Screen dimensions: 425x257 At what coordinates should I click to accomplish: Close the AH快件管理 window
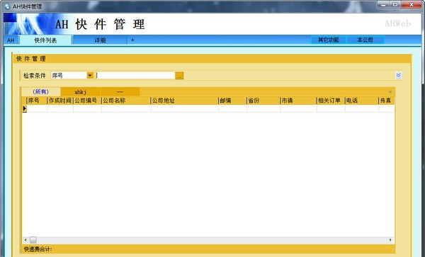point(412,5)
